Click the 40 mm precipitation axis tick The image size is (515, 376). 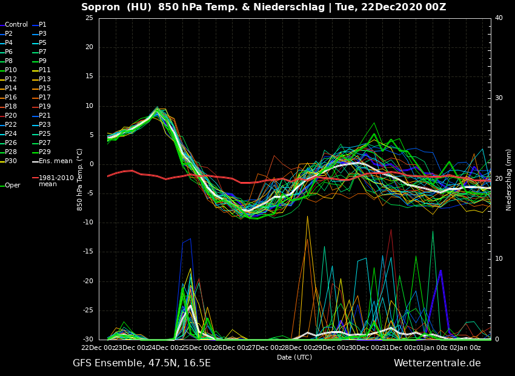(x=499, y=18)
